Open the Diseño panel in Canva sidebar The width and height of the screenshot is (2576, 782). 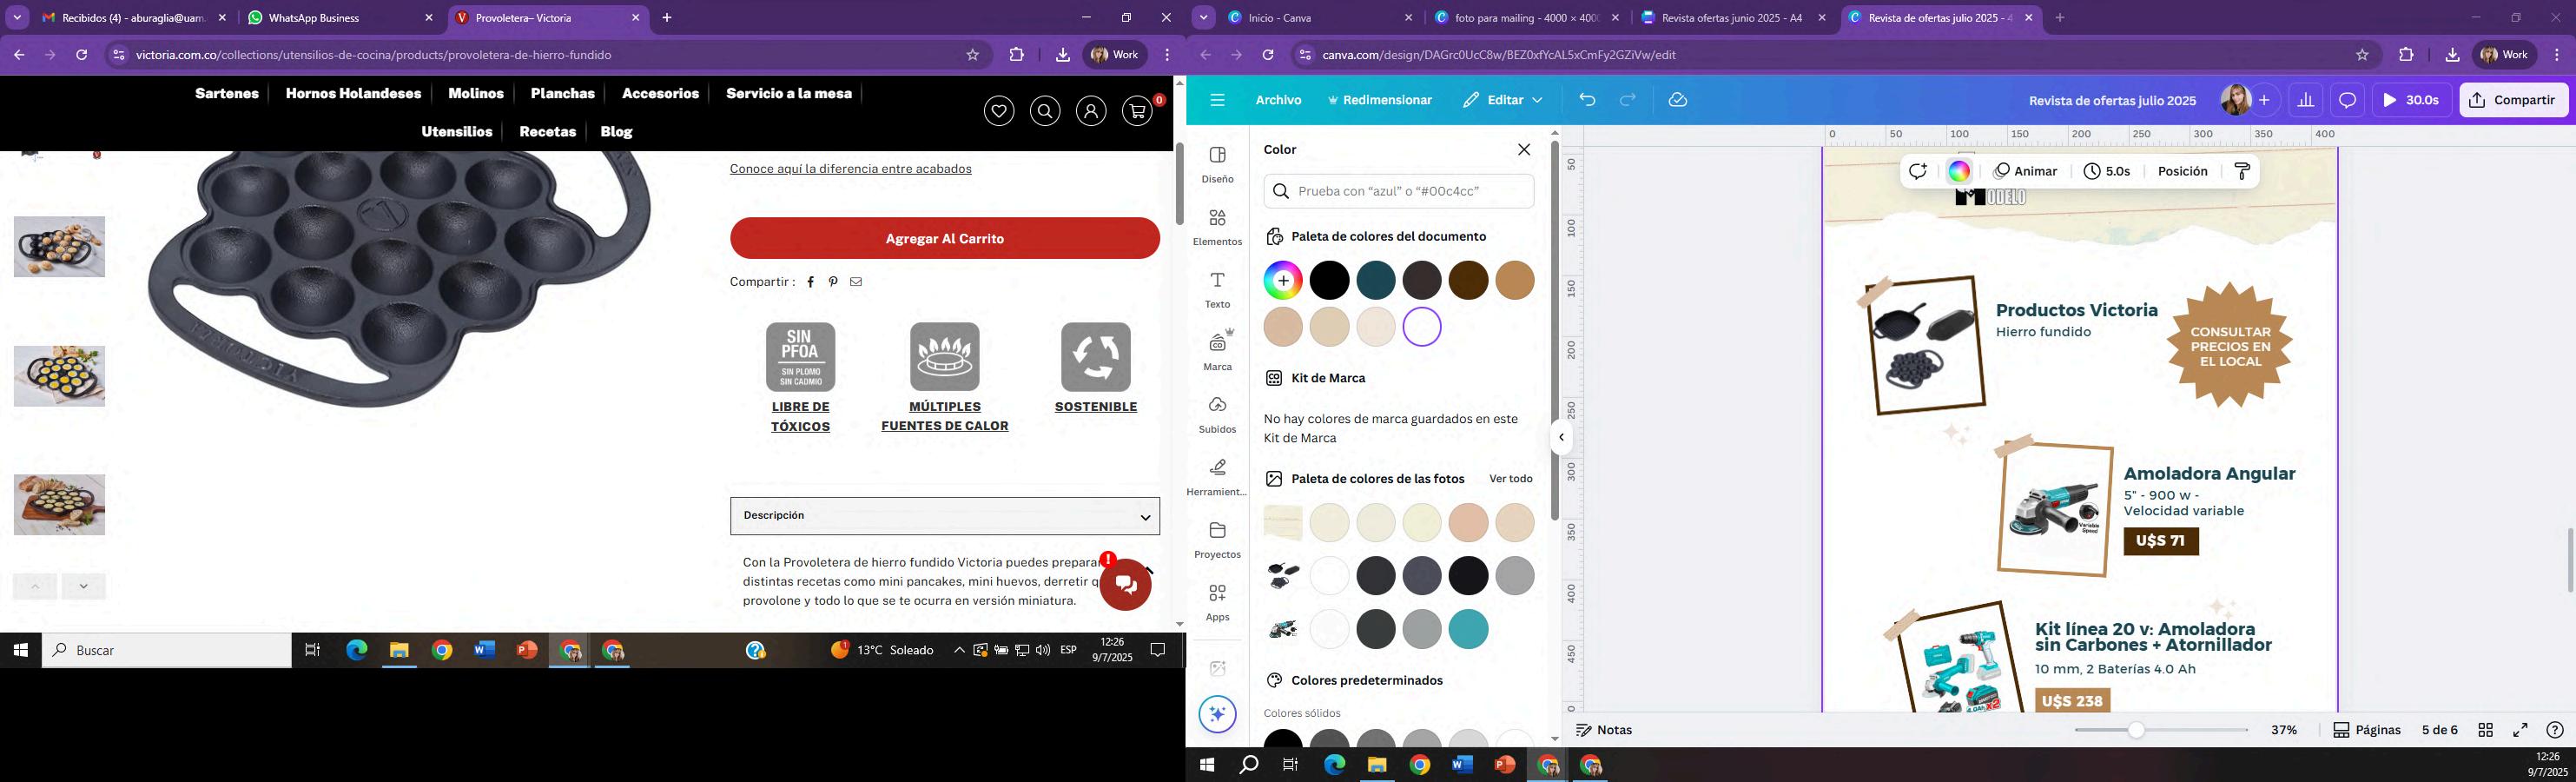coord(1217,165)
